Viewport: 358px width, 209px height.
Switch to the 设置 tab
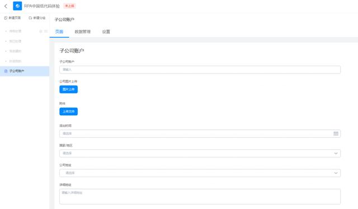[x=106, y=32]
